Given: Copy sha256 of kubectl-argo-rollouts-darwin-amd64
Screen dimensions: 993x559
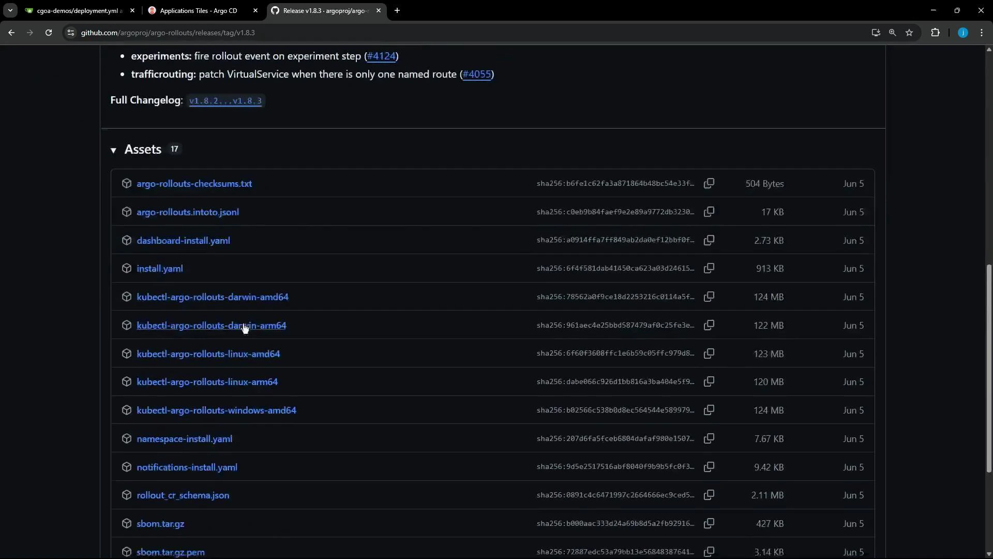Looking at the screenshot, I should pyautogui.click(x=709, y=297).
